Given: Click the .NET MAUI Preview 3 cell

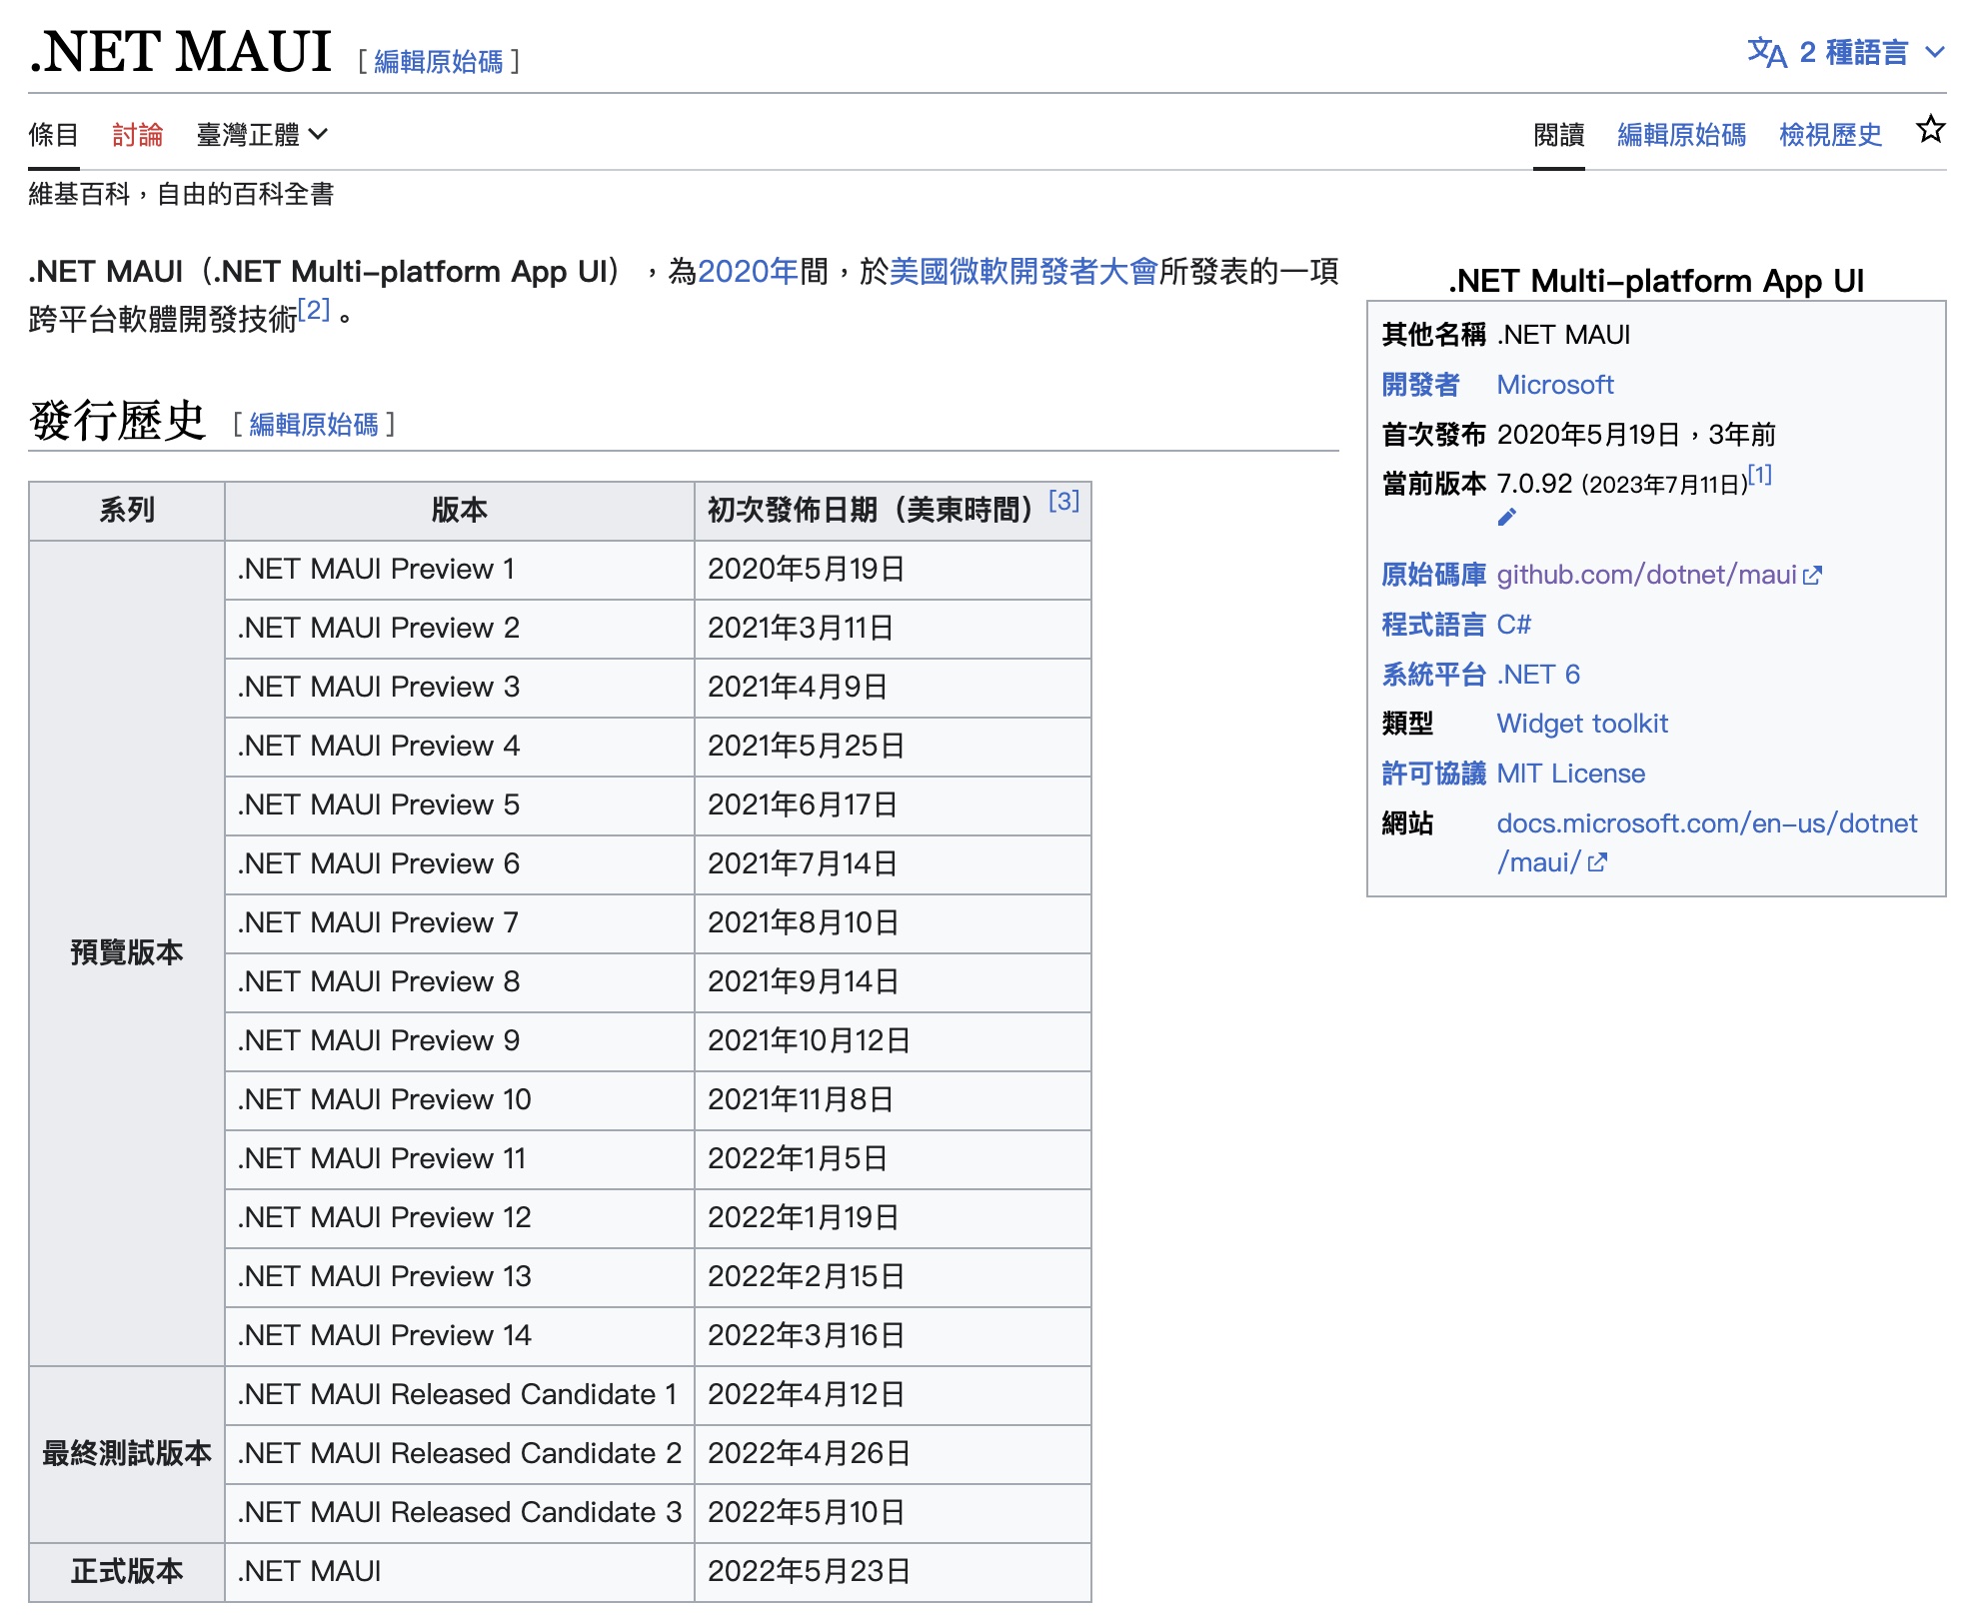Looking at the screenshot, I should point(460,688).
